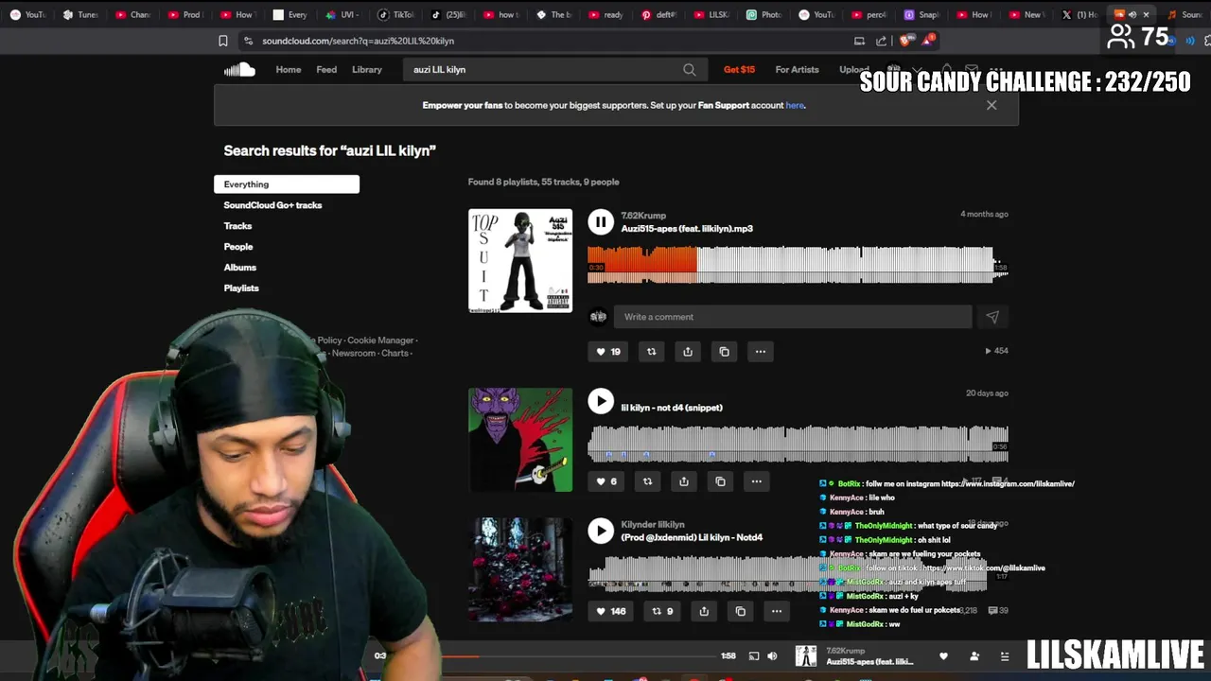Dismiss the Fan Support banner

pos(992,105)
